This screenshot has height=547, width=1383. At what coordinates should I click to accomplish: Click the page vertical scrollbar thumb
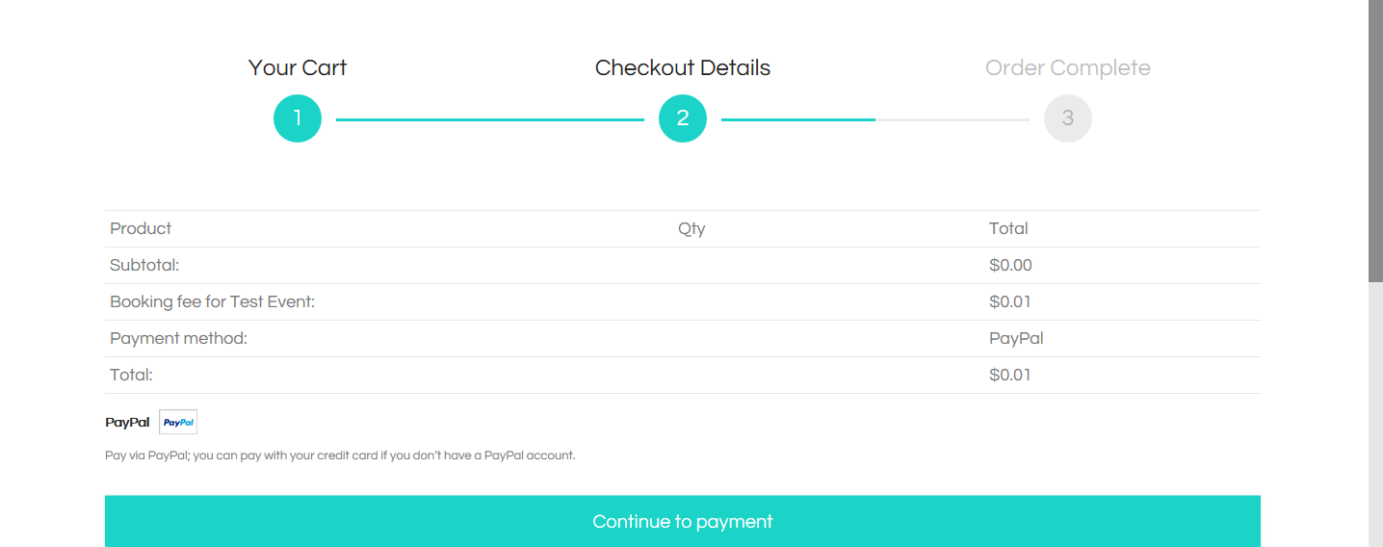point(1375,141)
